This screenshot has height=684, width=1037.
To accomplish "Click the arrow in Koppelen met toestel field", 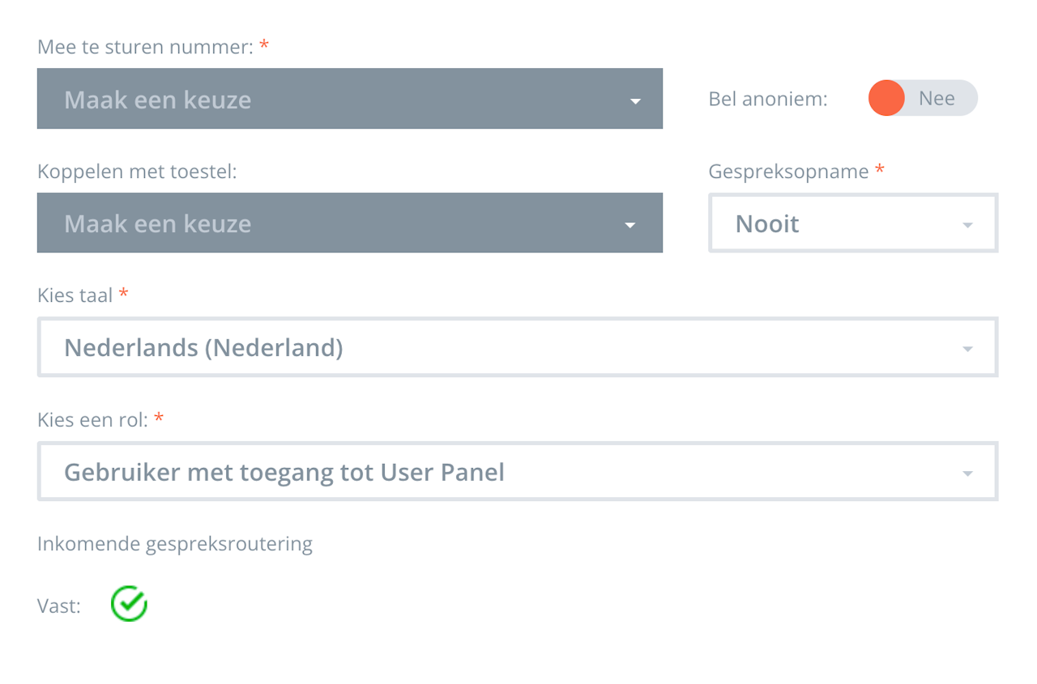I will coord(630,225).
